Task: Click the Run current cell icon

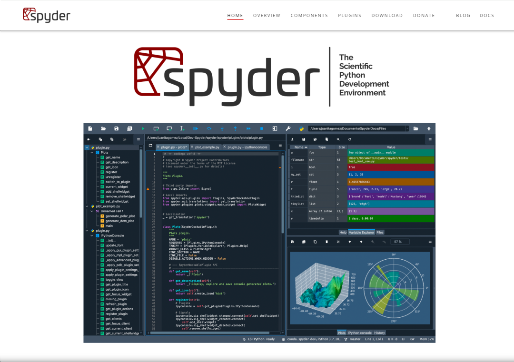Action: point(156,129)
